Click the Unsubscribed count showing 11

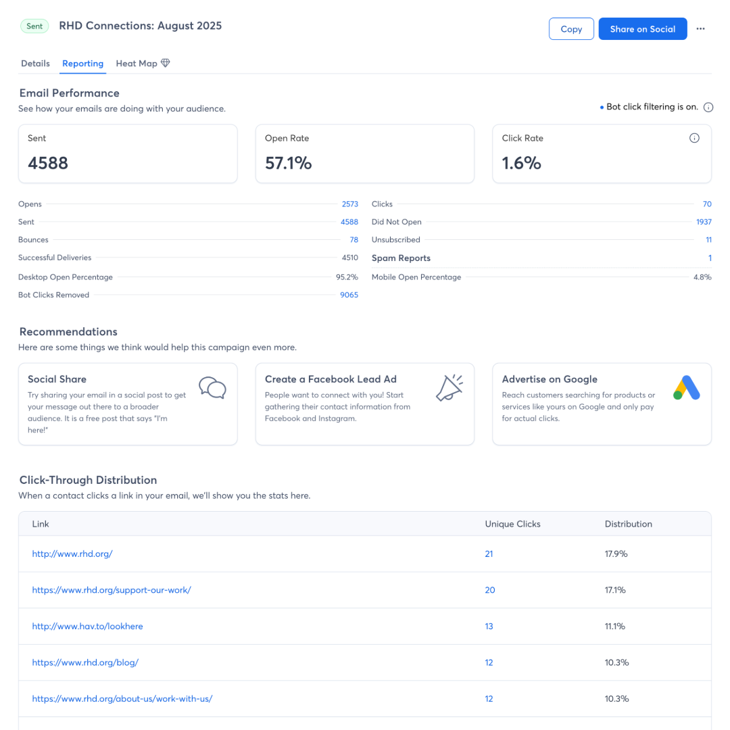coord(708,239)
